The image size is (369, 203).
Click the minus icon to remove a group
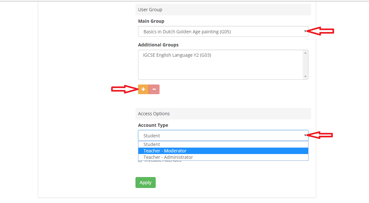[x=154, y=89]
